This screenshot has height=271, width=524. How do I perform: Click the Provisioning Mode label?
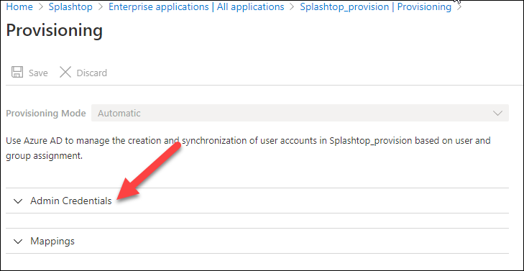point(46,114)
